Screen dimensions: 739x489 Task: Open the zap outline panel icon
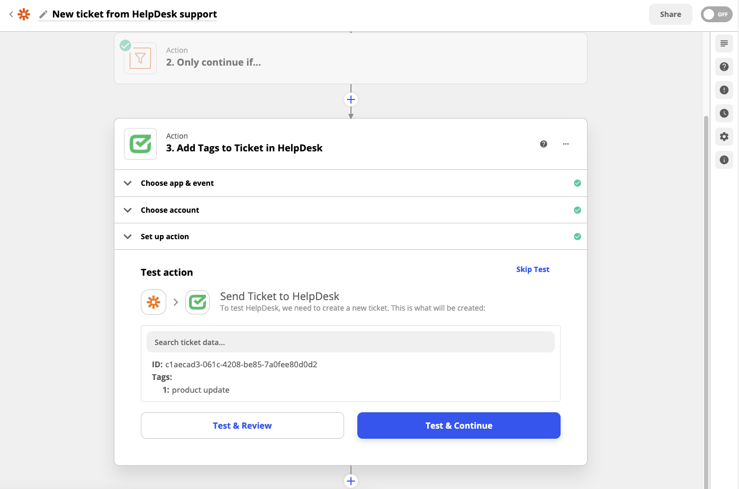click(724, 43)
